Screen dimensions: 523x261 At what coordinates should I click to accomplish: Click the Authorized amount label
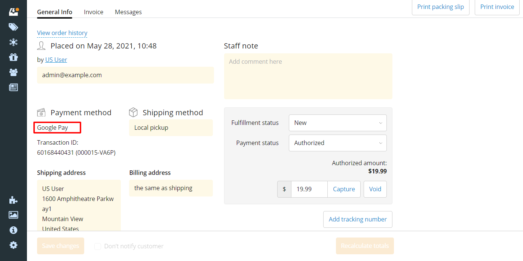pos(359,163)
